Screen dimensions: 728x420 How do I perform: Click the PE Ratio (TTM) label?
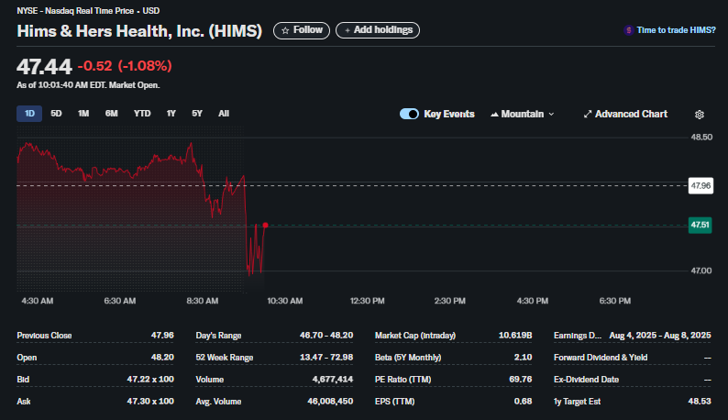403,380
